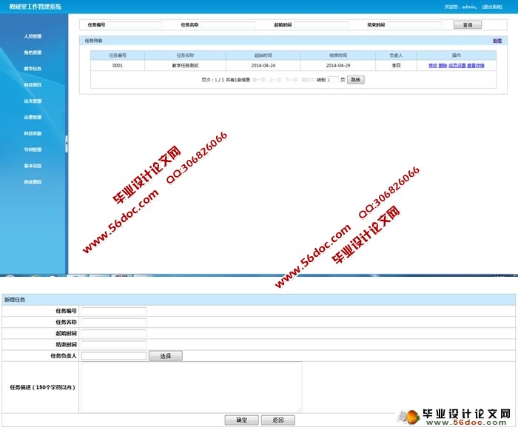The image size is (518, 430).
Task: Select the 教学任务测试 task name cell
Action: (185, 65)
